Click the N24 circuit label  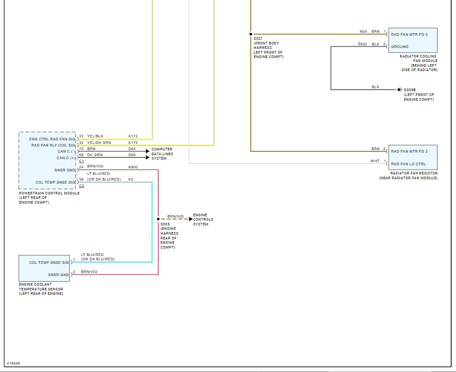363,31
